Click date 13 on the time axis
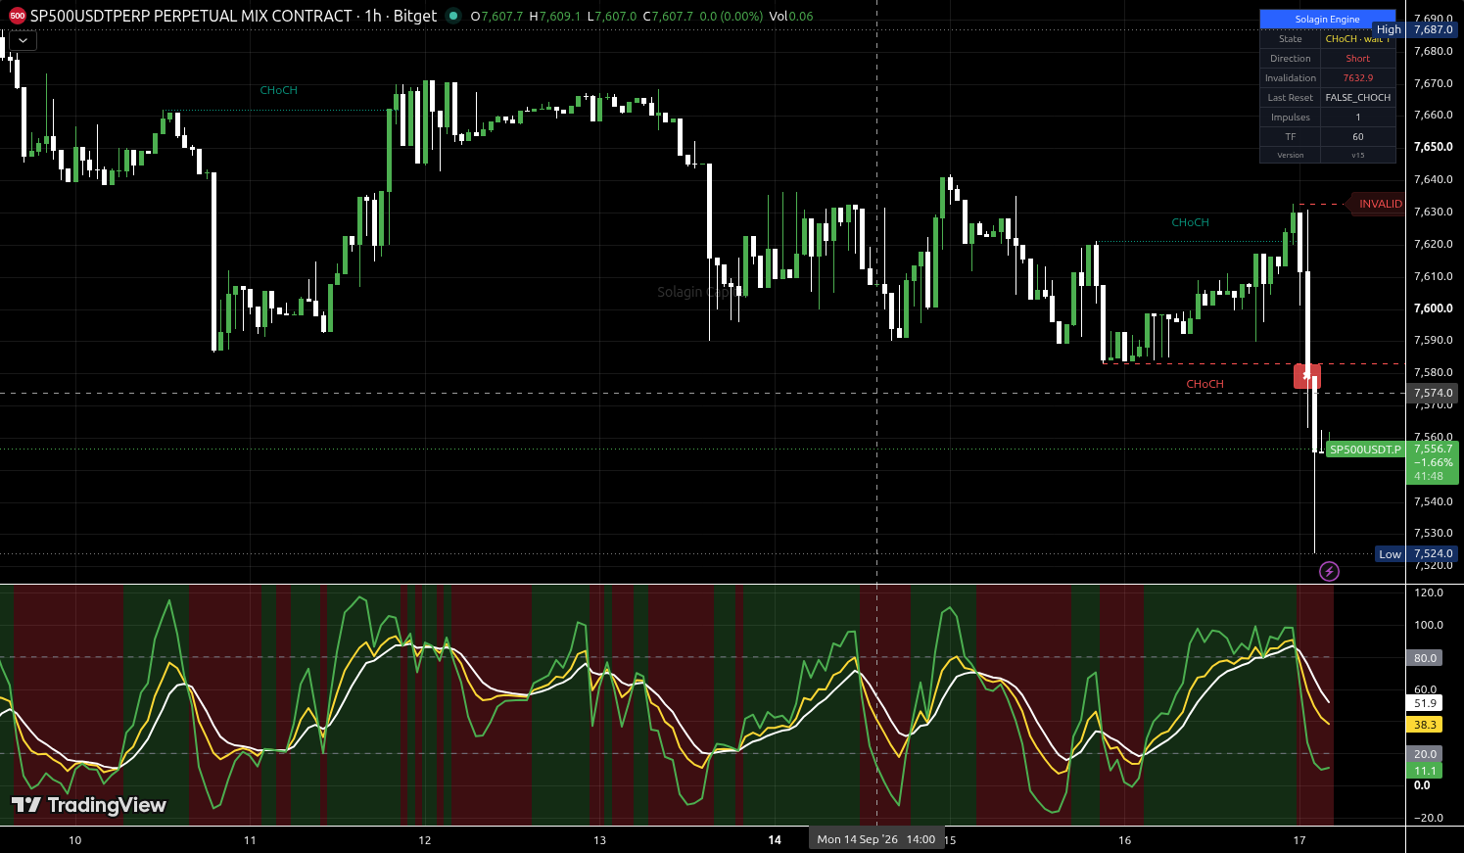Viewport: 1464px width, 853px height. tap(600, 840)
